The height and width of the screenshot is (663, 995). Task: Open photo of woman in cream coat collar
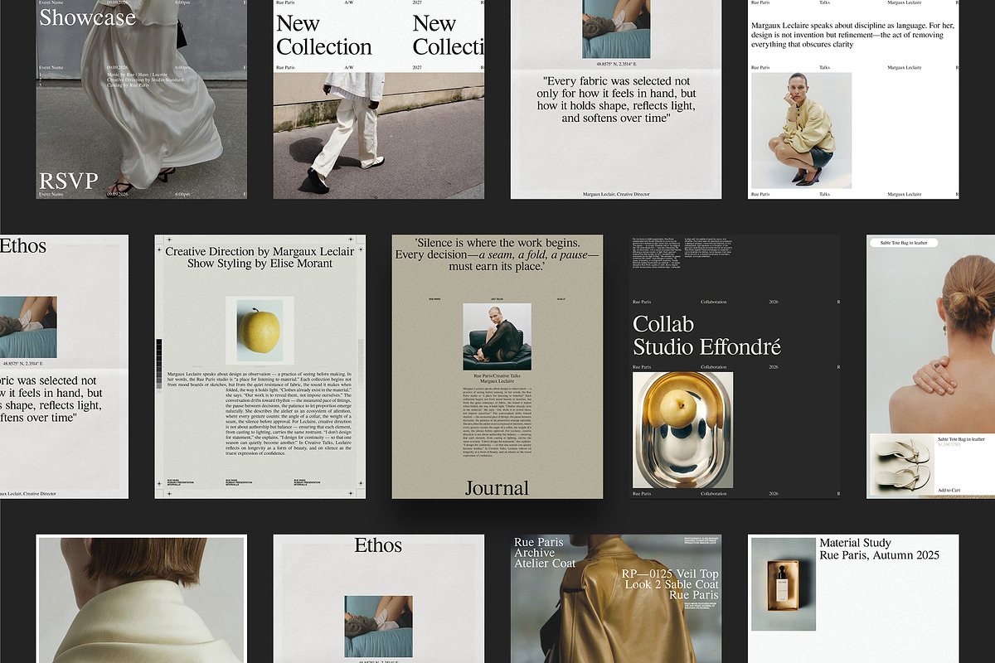coord(142,599)
